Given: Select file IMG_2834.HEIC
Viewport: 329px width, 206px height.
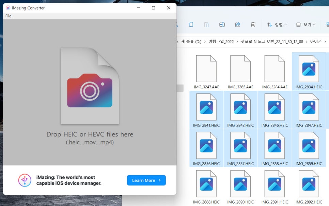Looking at the screenshot, I should [x=309, y=72].
